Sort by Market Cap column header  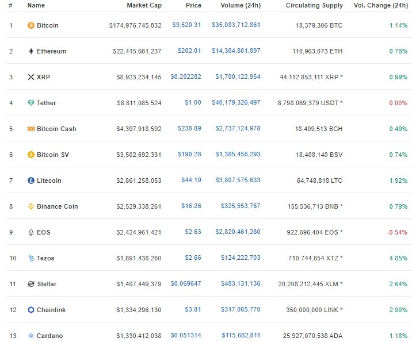144,5
